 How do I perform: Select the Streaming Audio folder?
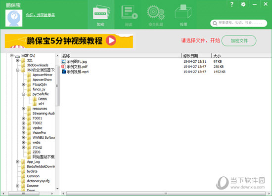pos(44,114)
